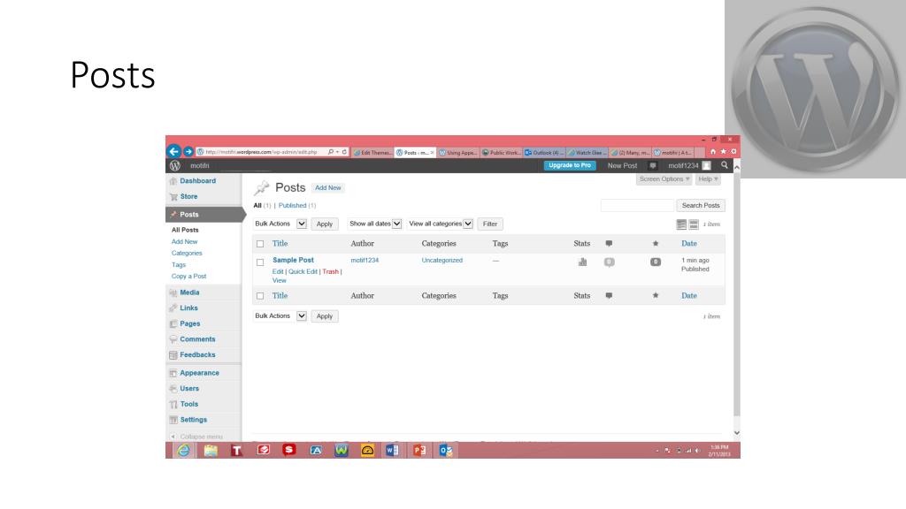Open Comments in the sidebar
Image resolution: width=906 pixels, height=509 pixels.
(197, 339)
